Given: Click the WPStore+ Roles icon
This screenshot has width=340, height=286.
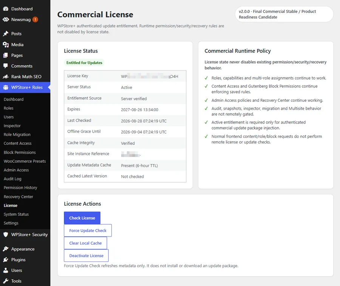Looking at the screenshot, I should pos(6,87).
